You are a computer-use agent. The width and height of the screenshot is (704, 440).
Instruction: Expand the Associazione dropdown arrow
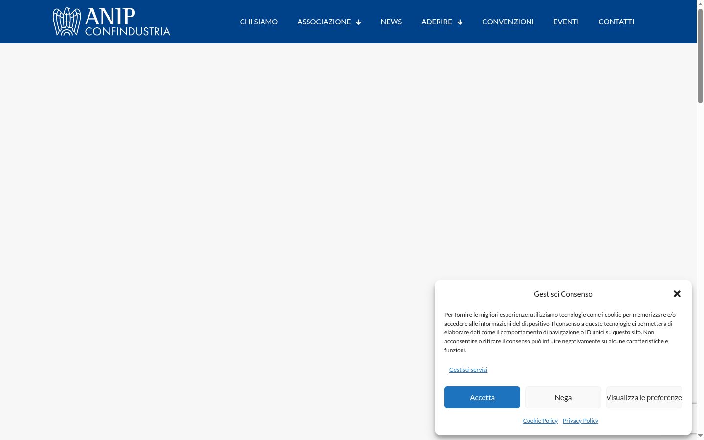[358, 22]
